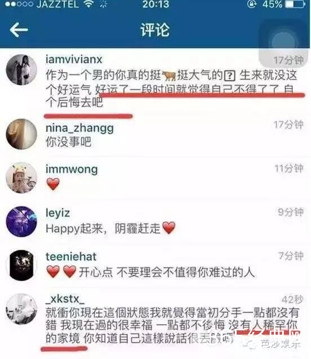Tap the nina_zhangg username
The width and height of the screenshot is (311, 359).
(79, 128)
